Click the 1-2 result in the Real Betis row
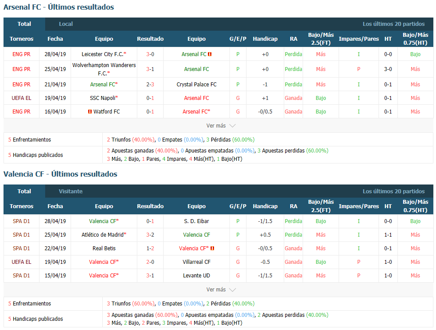The image size is (436, 330). [x=150, y=248]
